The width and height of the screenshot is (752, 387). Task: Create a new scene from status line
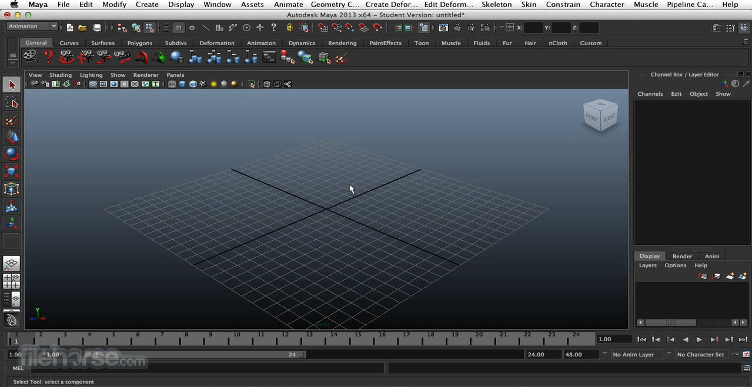pos(70,27)
